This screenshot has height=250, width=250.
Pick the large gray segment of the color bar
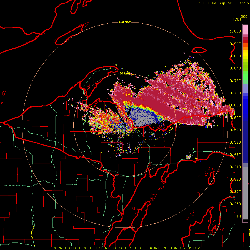click(x=245, y=193)
